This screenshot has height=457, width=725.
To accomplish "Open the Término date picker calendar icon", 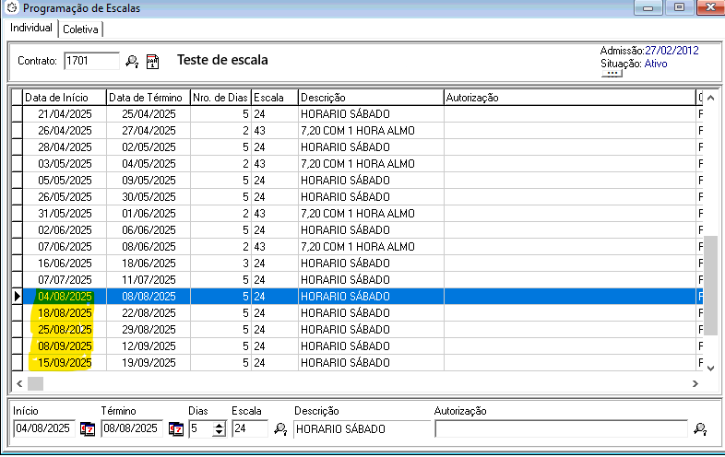I will (x=176, y=428).
